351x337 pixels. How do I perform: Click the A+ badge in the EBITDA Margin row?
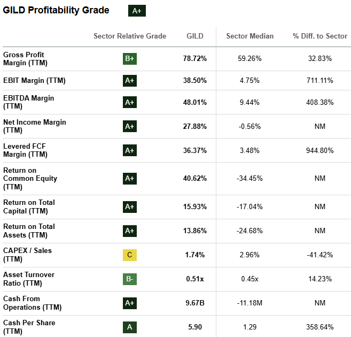129,102
